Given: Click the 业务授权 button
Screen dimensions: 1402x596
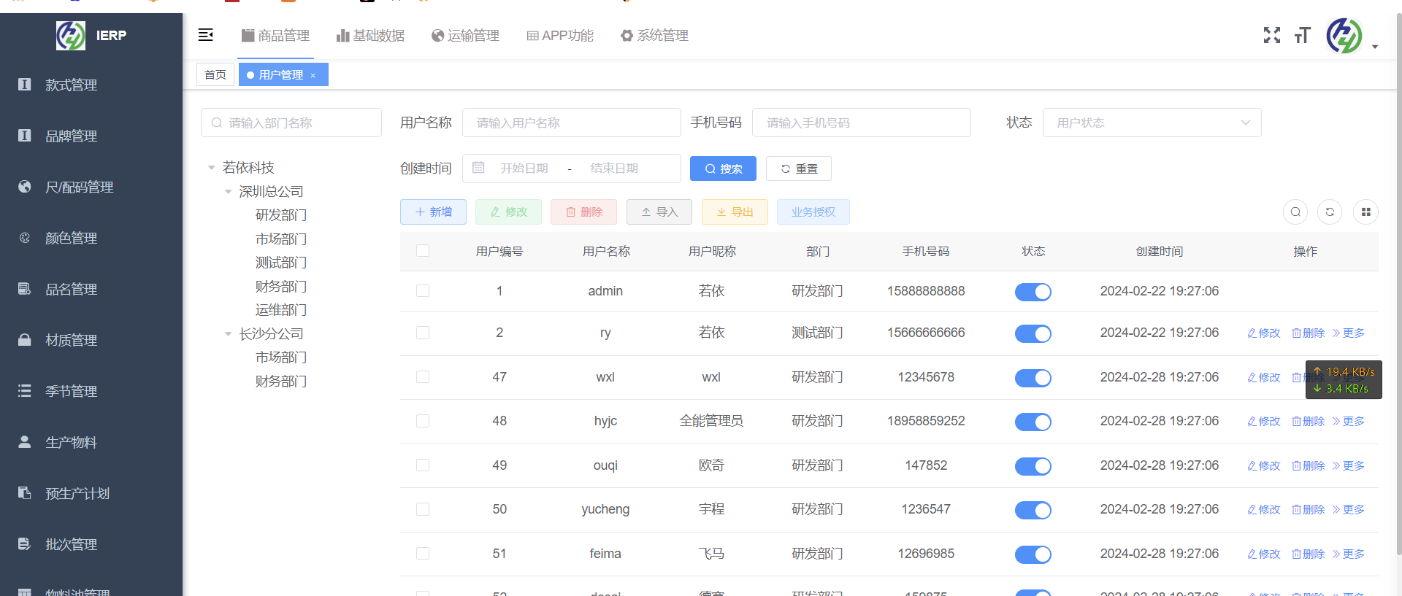Looking at the screenshot, I should coord(813,212).
